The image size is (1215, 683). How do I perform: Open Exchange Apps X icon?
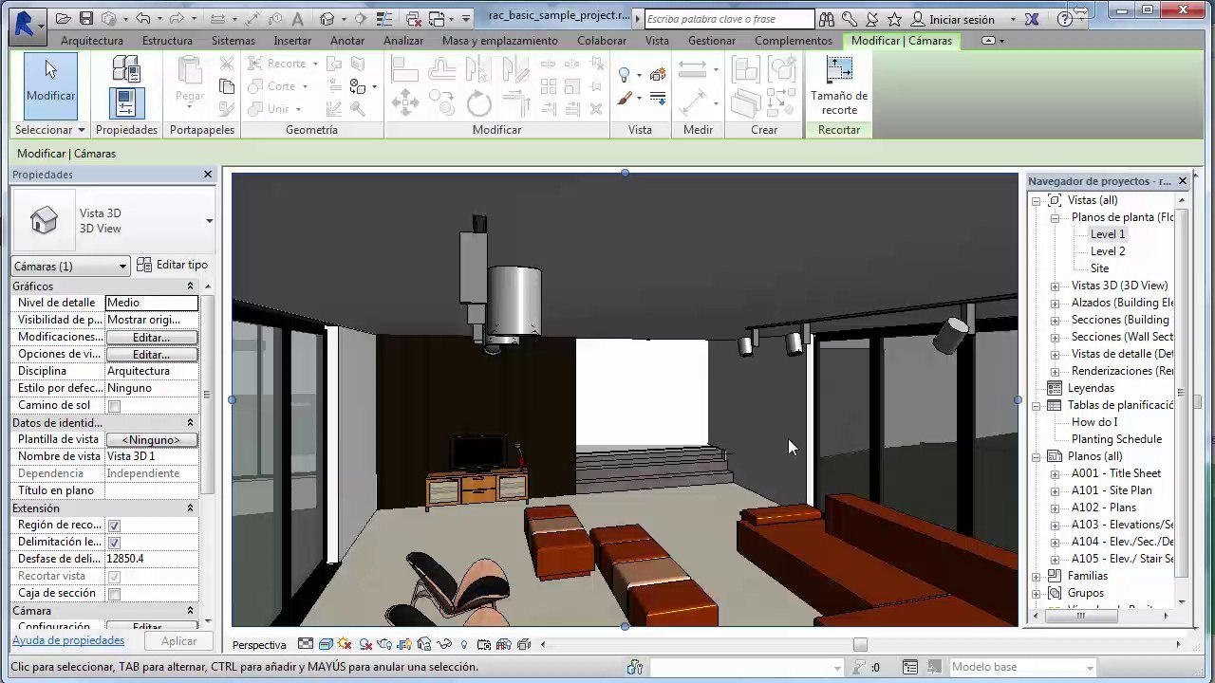[1032, 19]
